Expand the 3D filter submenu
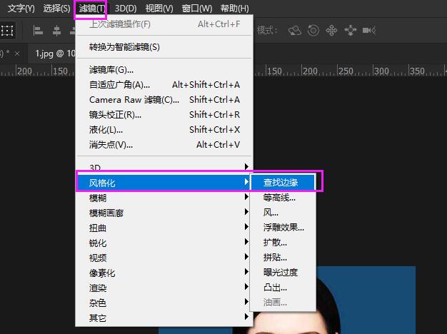The width and height of the screenshot is (447, 334). pos(164,167)
